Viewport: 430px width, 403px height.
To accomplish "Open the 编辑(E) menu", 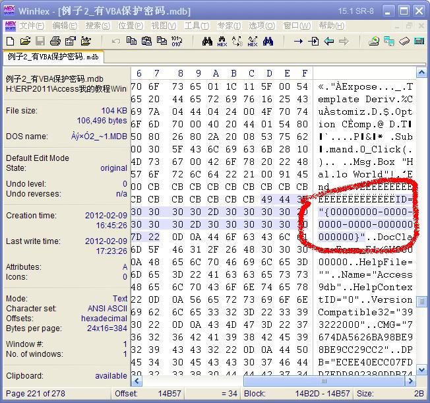I will (65, 26).
